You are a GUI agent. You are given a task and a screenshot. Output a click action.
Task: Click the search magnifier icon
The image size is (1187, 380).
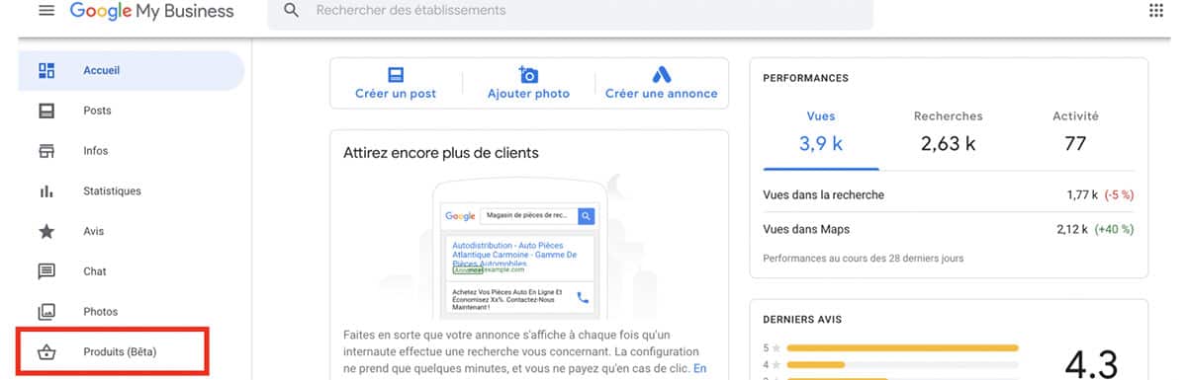tap(291, 11)
